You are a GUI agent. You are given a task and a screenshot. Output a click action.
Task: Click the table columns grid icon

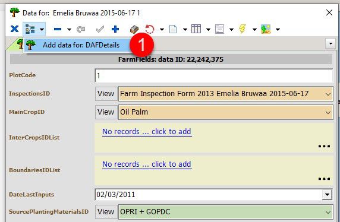[196, 29]
